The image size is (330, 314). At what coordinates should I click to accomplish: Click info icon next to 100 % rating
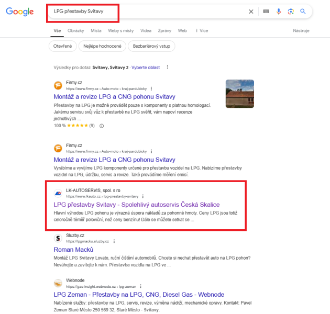pyautogui.click(x=102, y=126)
